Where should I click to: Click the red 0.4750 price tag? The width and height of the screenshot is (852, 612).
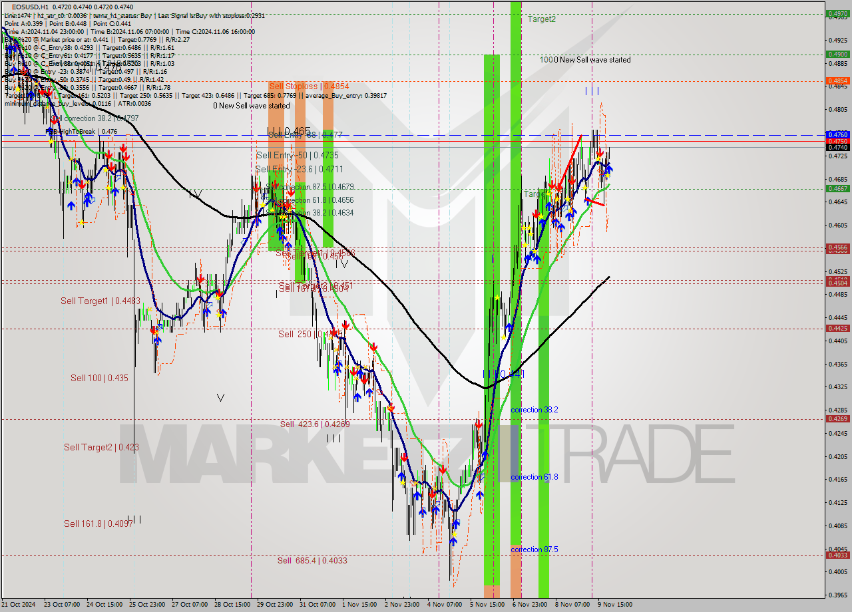click(837, 141)
